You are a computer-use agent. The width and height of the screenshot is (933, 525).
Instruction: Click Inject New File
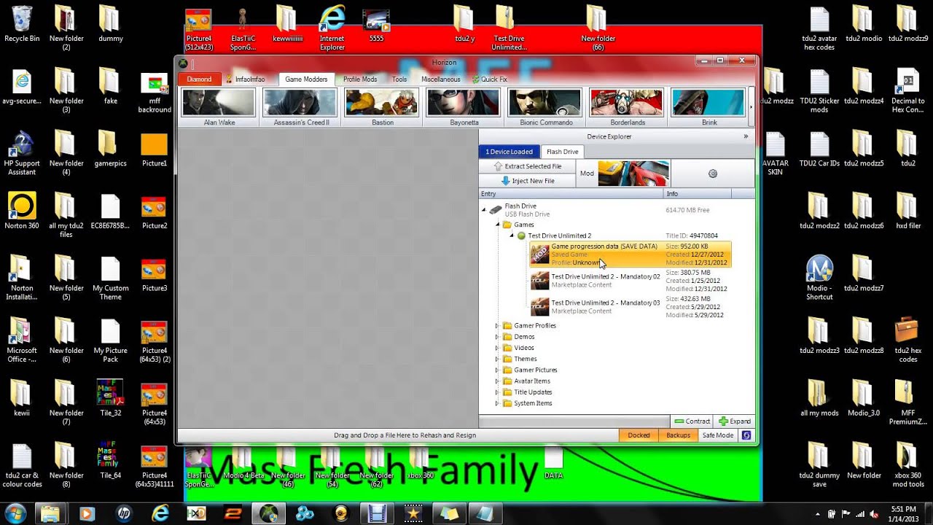click(x=527, y=181)
